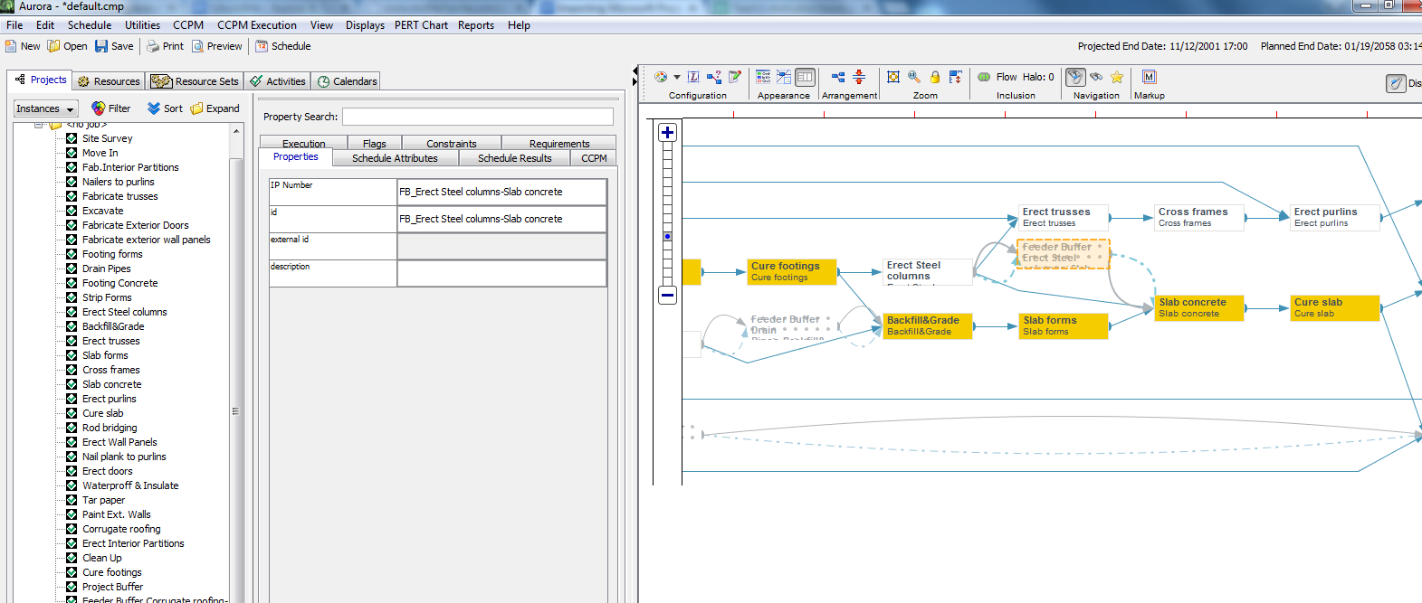Switch to the Schedule Results tab

(x=514, y=158)
